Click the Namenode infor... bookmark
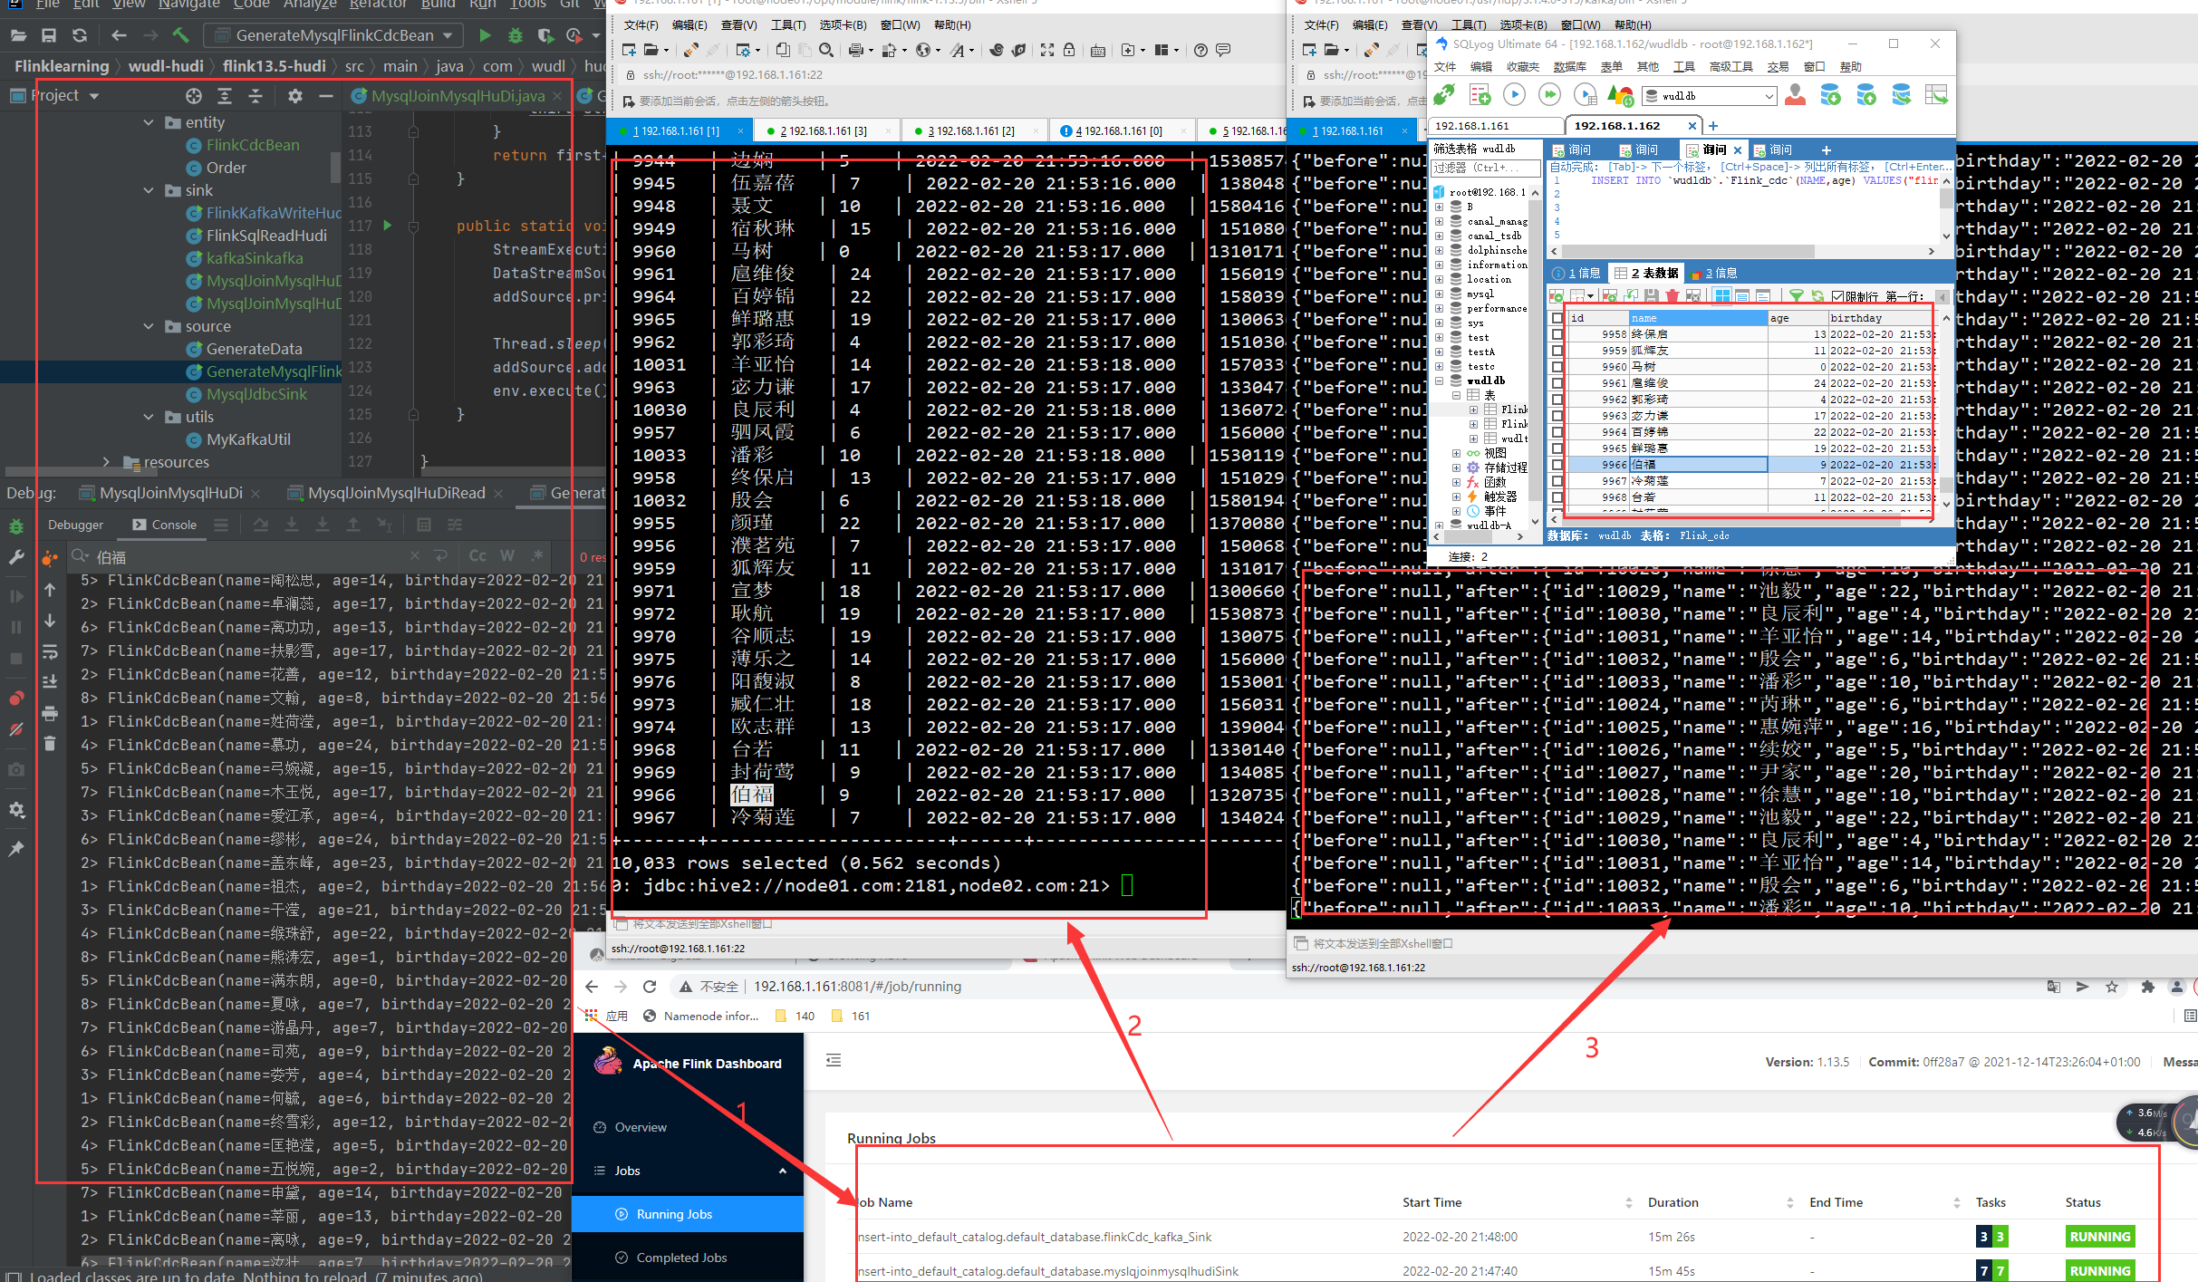 [x=700, y=1016]
